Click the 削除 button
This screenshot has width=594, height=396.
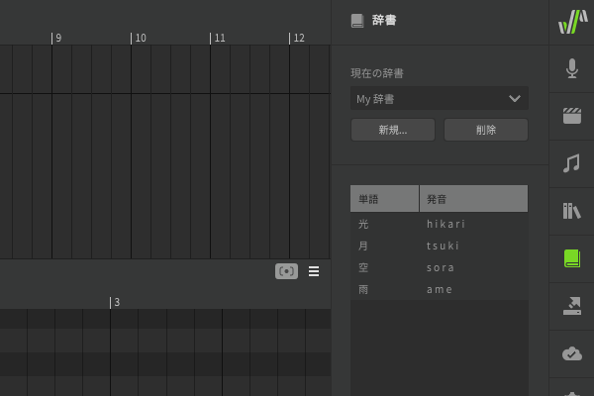click(x=485, y=130)
